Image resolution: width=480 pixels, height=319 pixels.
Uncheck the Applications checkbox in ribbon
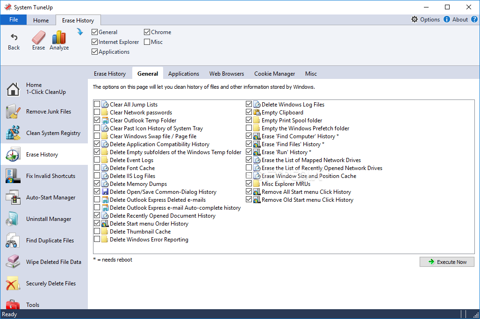[94, 51]
